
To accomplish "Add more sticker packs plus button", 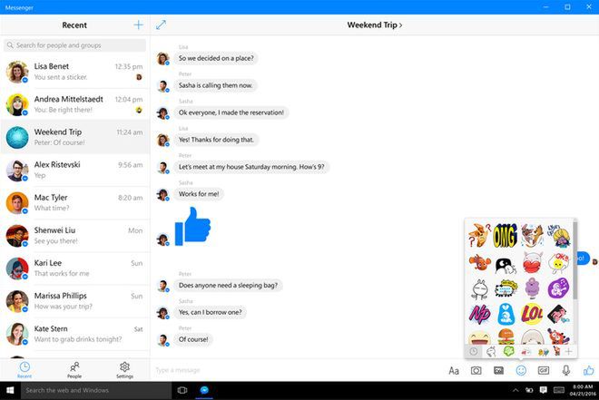I will (x=569, y=351).
